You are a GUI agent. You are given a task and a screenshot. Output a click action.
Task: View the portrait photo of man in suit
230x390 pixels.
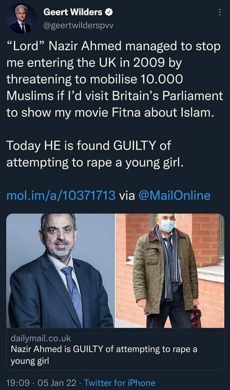click(60, 271)
